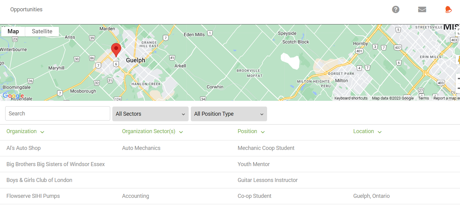Sort by the Organization column
The width and height of the screenshot is (460, 207).
(x=25, y=132)
